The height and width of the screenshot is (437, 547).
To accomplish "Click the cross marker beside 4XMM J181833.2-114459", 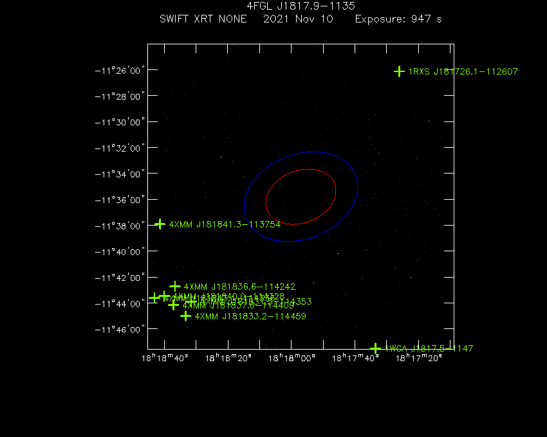I will tap(185, 316).
